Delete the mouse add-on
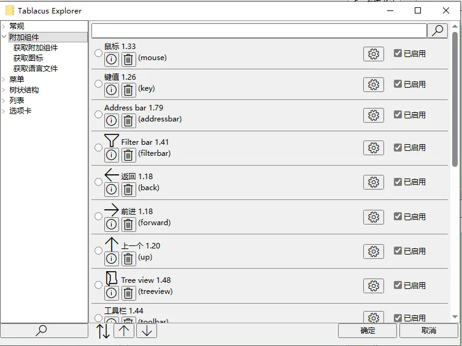Viewport: 462px width, 346px height. [x=128, y=60]
